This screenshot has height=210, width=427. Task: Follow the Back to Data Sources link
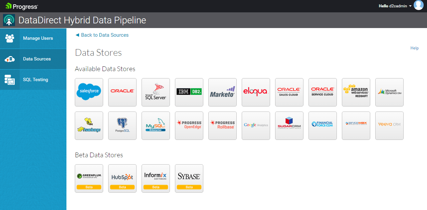(102, 35)
